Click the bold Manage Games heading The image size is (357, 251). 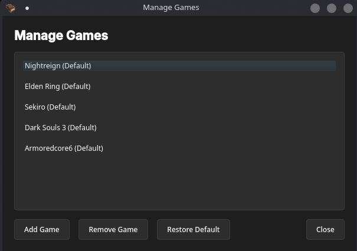point(61,35)
